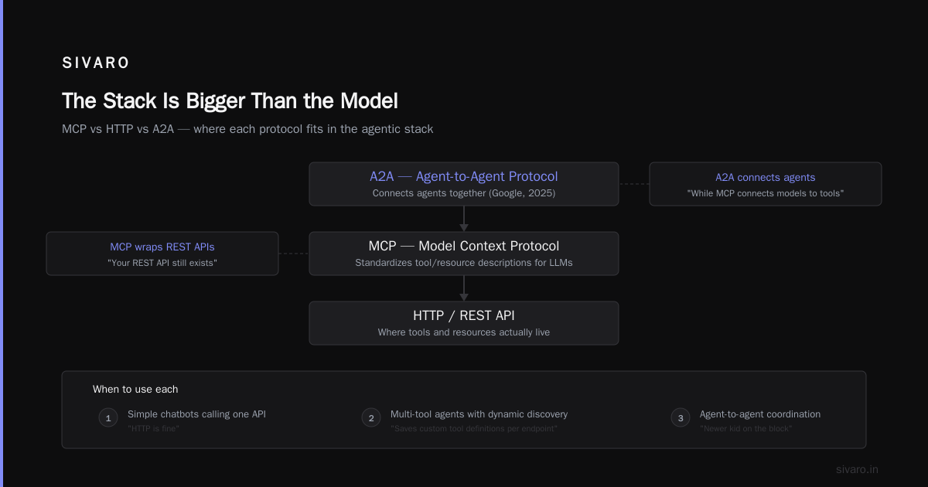Click the arrow between A2A and MCP boxes

point(464,219)
